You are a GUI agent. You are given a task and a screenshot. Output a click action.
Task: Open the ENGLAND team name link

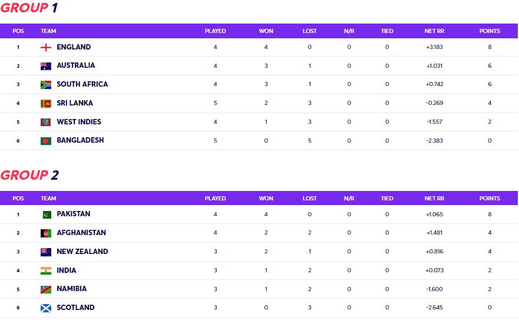[x=74, y=47]
